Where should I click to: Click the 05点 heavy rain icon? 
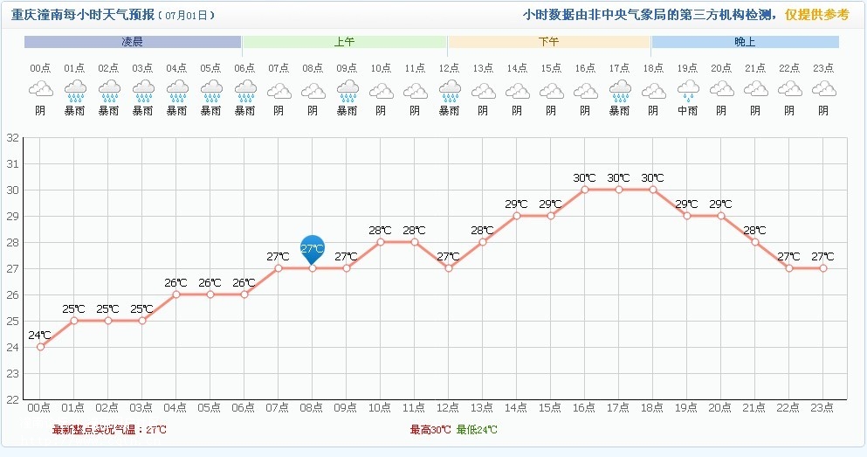pyautogui.click(x=211, y=91)
